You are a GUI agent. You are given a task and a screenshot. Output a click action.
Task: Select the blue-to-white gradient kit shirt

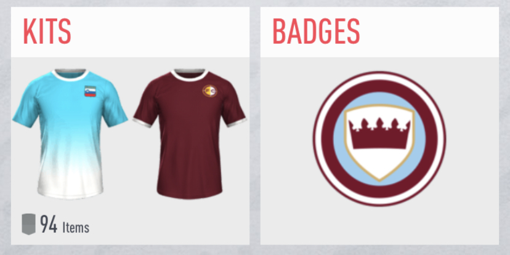(x=70, y=134)
